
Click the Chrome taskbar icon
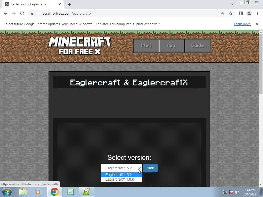click(x=54, y=192)
